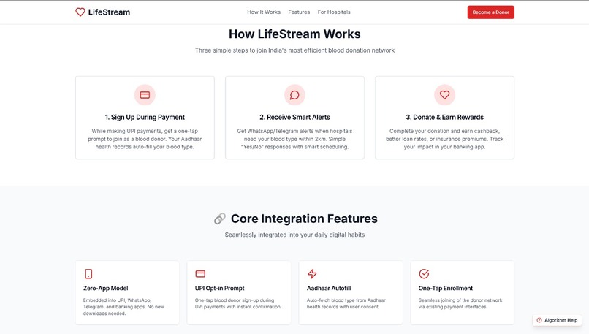
Task: Click the Three simple steps subtitle text
Action: pyautogui.click(x=294, y=50)
